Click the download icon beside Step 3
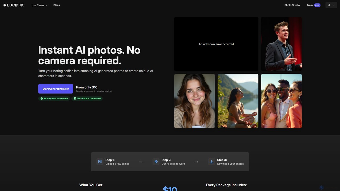Image resolution: width=340 pixels, height=191 pixels. tap(211, 162)
